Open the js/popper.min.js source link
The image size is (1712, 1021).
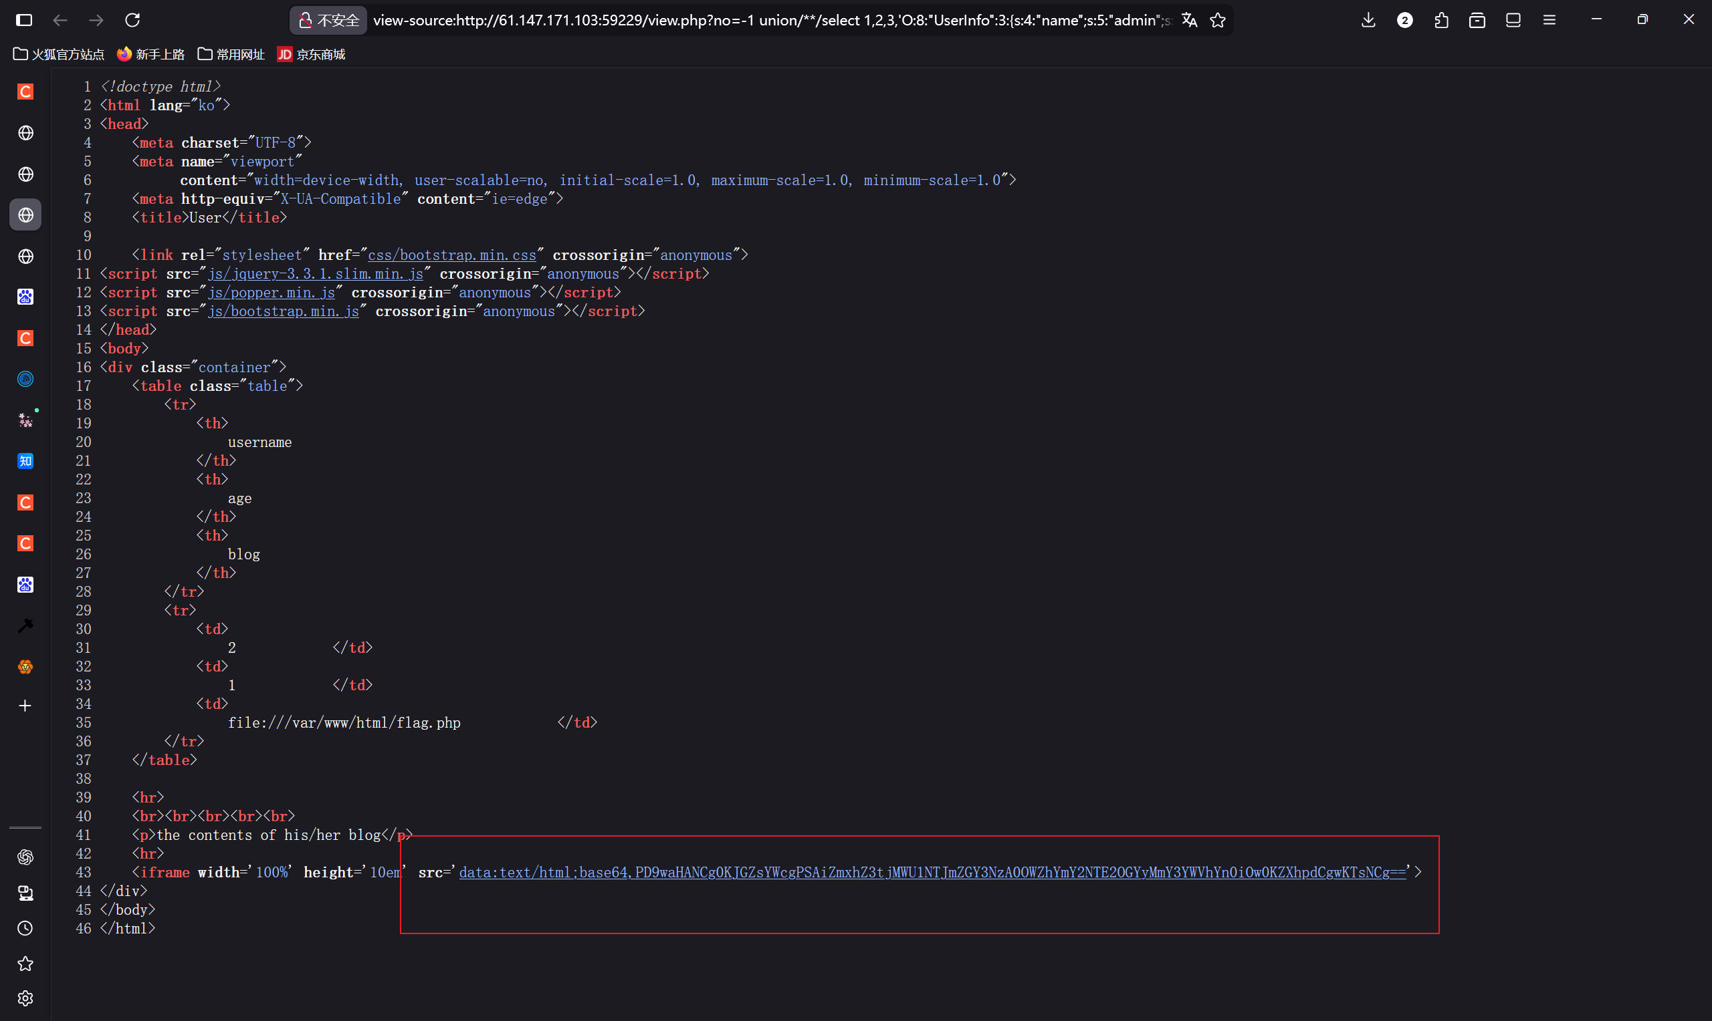(x=272, y=293)
